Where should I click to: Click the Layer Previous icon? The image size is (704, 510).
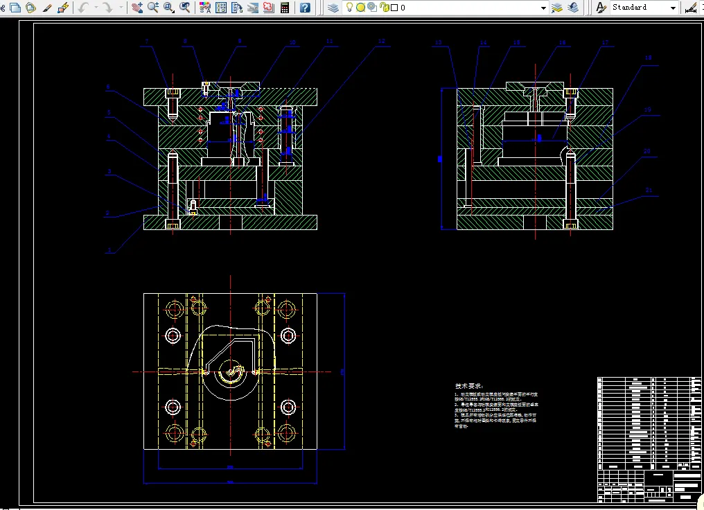click(x=573, y=8)
